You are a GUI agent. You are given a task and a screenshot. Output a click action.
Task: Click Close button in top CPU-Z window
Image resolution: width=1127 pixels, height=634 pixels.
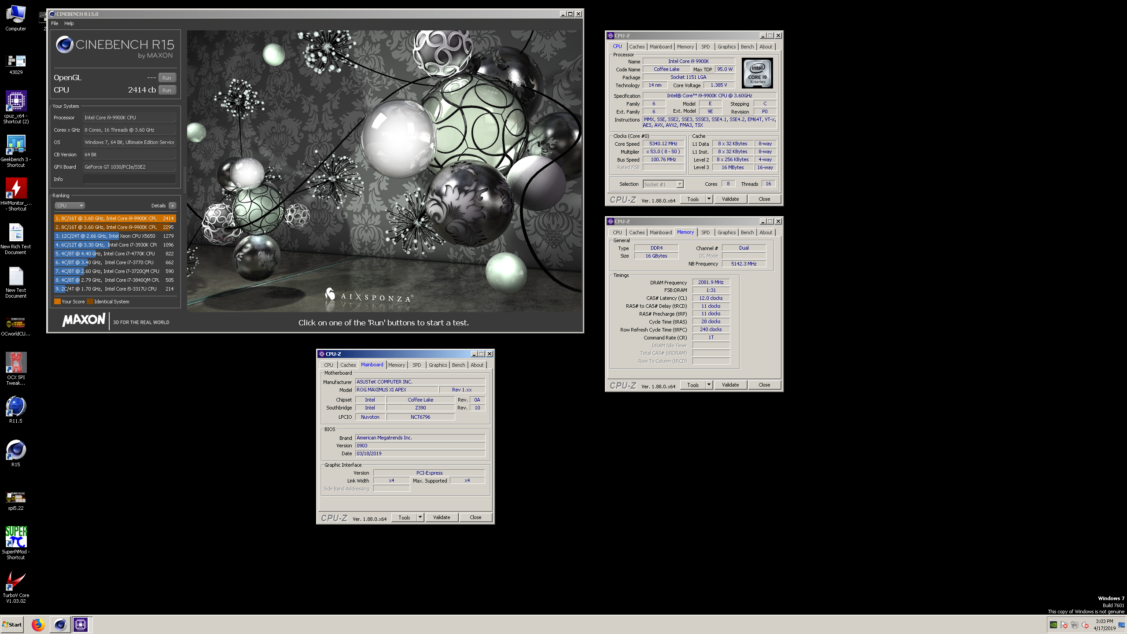764,199
